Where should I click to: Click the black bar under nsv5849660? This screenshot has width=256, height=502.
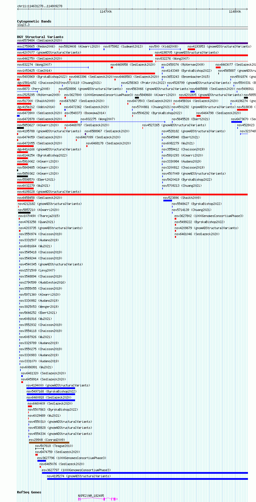tap(137, 98)
